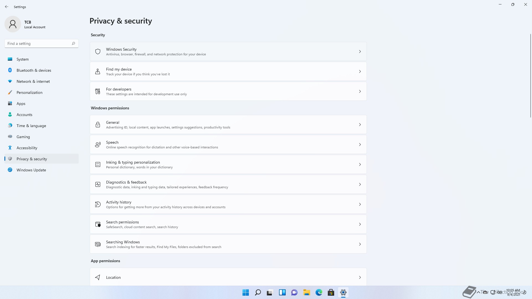Open the Personalization settings page
Image resolution: width=532 pixels, height=299 pixels.
pyautogui.click(x=29, y=92)
